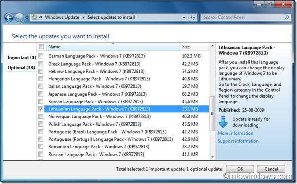
Task: Click the Control Panel icon in address bar
Action: pos(34,17)
